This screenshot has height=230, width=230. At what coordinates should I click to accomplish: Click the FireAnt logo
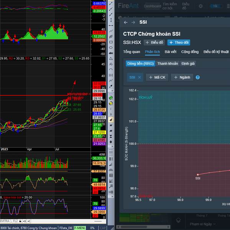click(x=128, y=6)
